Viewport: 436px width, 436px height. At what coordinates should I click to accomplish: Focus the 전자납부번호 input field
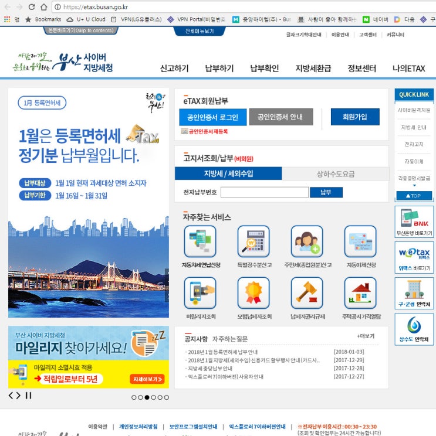pos(265,192)
